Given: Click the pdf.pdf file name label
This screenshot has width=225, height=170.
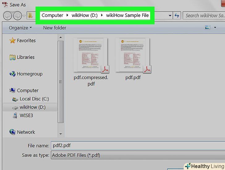Looking at the screenshot, I should coord(133,77).
